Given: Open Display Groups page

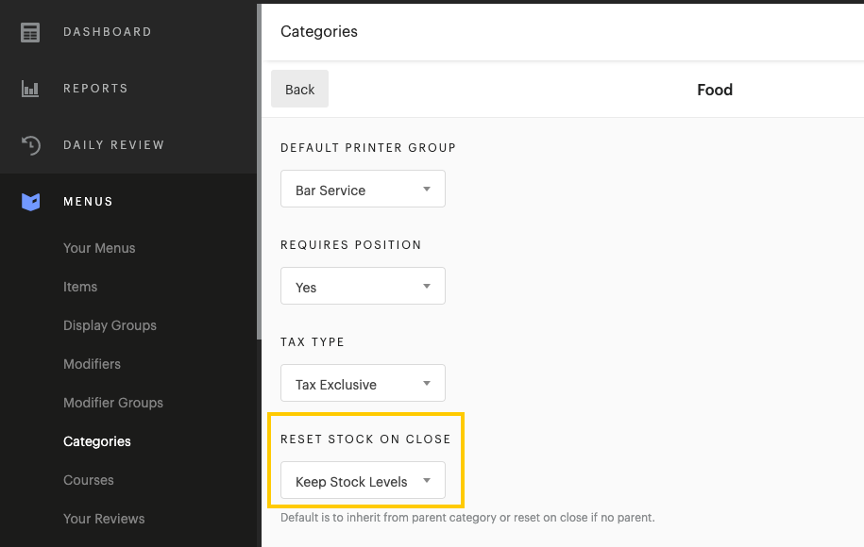Looking at the screenshot, I should pyautogui.click(x=110, y=325).
